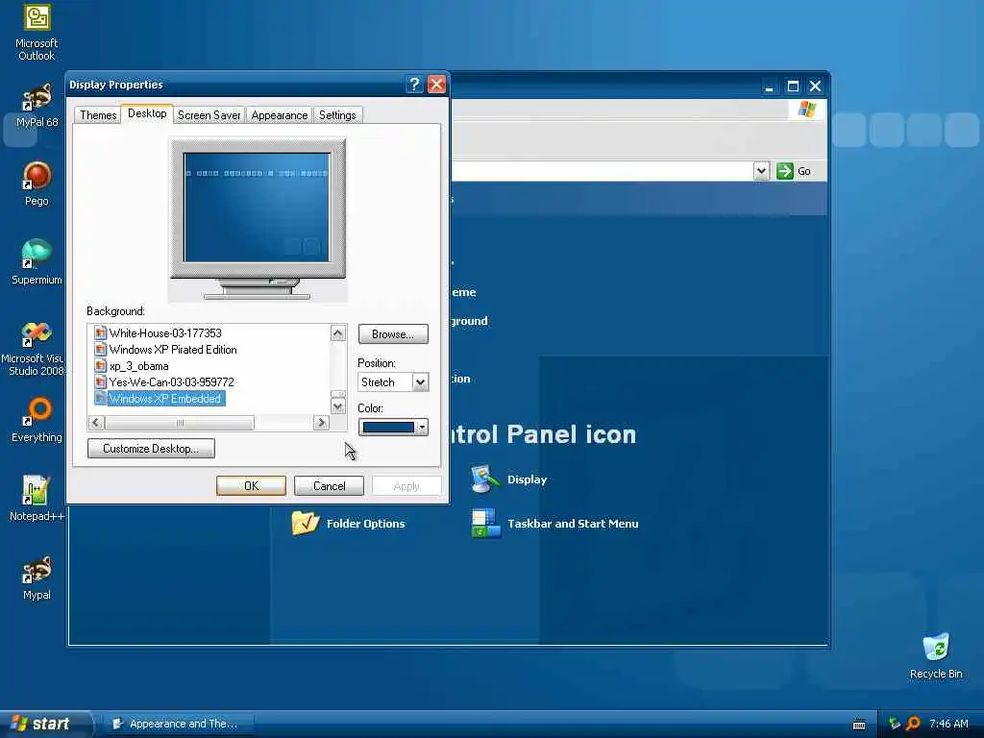Click the network tray icon

895,724
